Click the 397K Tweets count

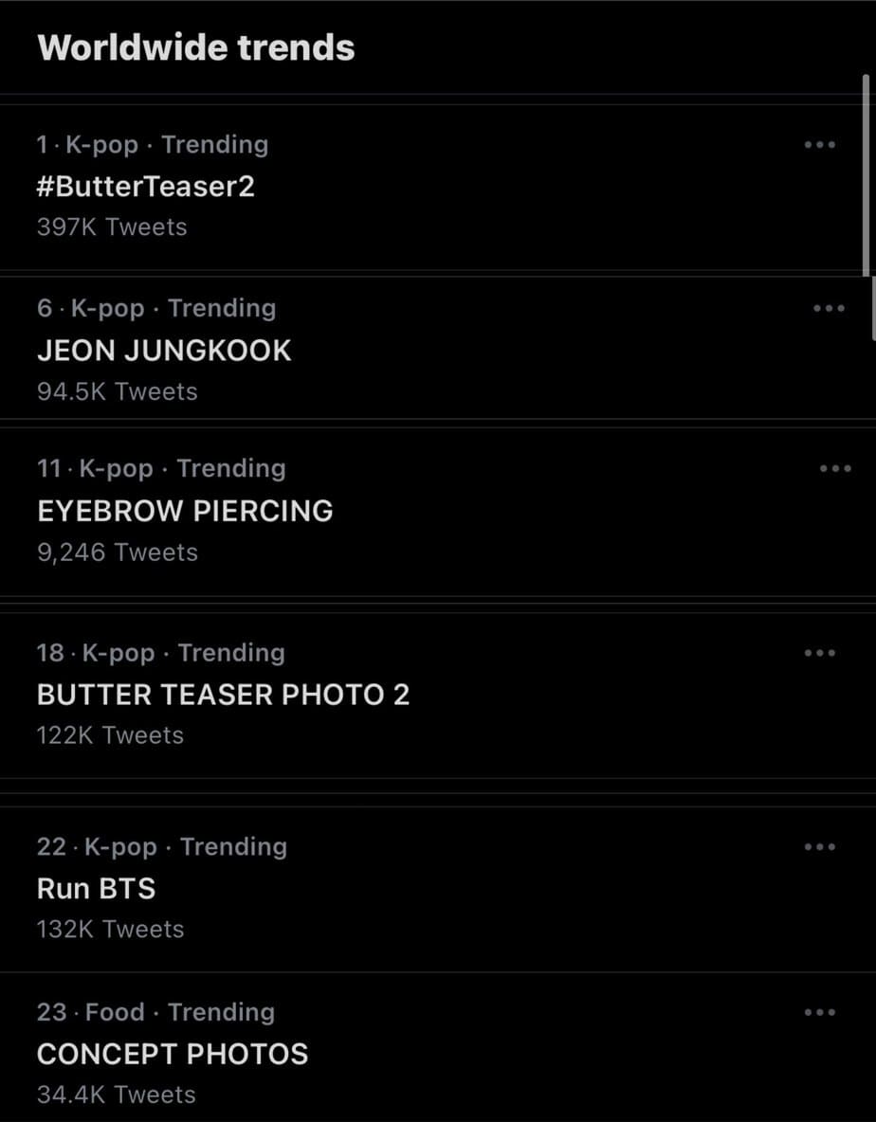pyautogui.click(x=112, y=227)
